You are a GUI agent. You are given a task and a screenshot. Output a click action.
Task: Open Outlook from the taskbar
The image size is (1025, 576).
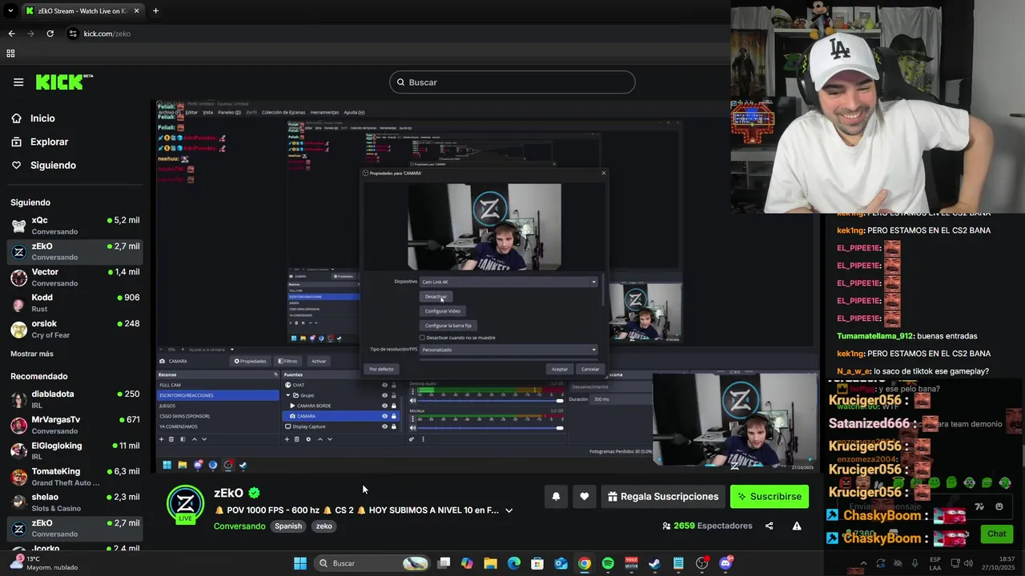(561, 563)
